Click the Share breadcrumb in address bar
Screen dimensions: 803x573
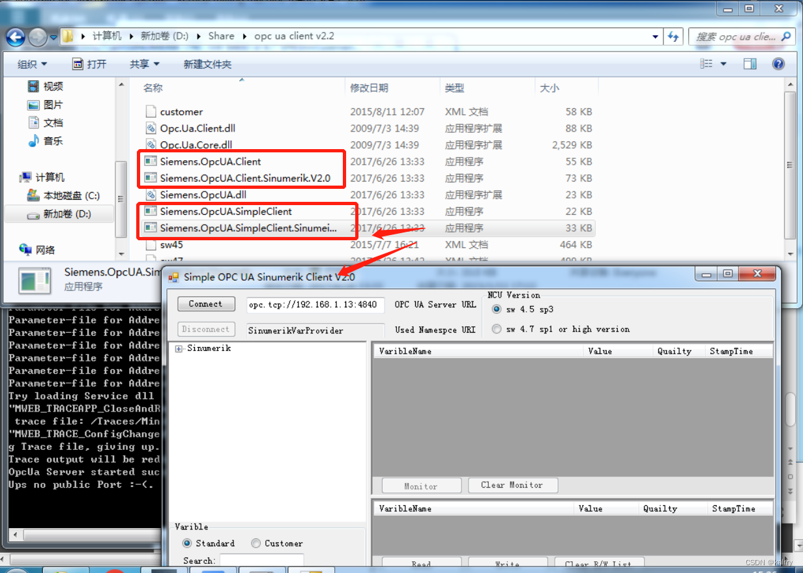[x=221, y=36]
